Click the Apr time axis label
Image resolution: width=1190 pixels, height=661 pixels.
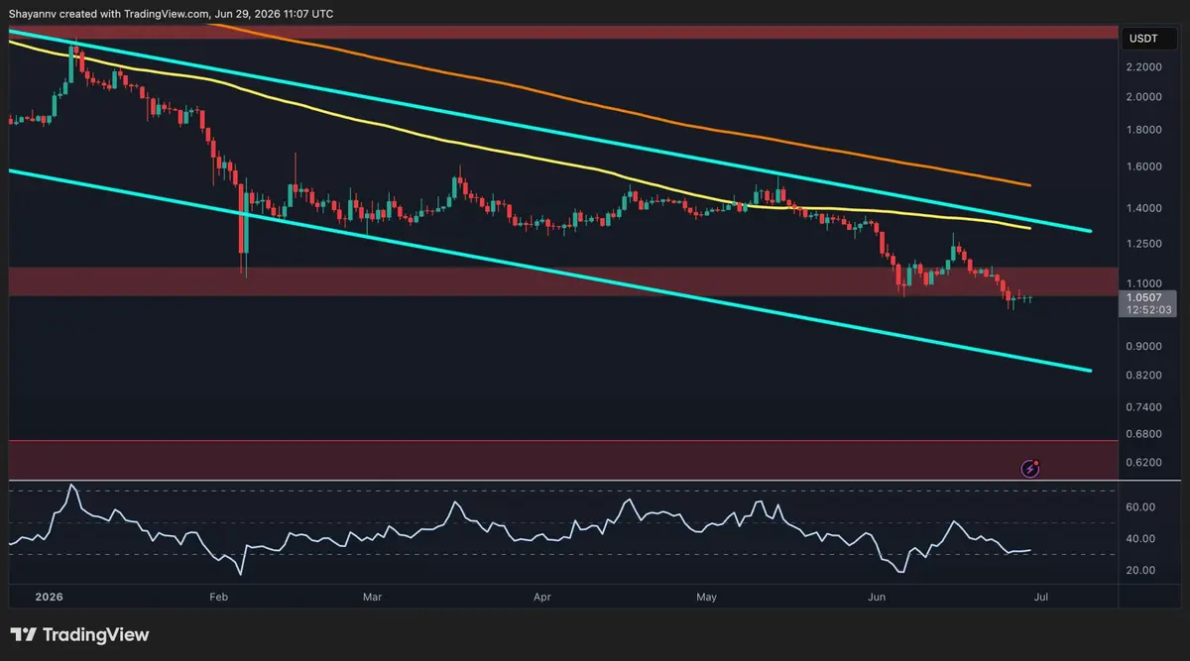point(541,598)
